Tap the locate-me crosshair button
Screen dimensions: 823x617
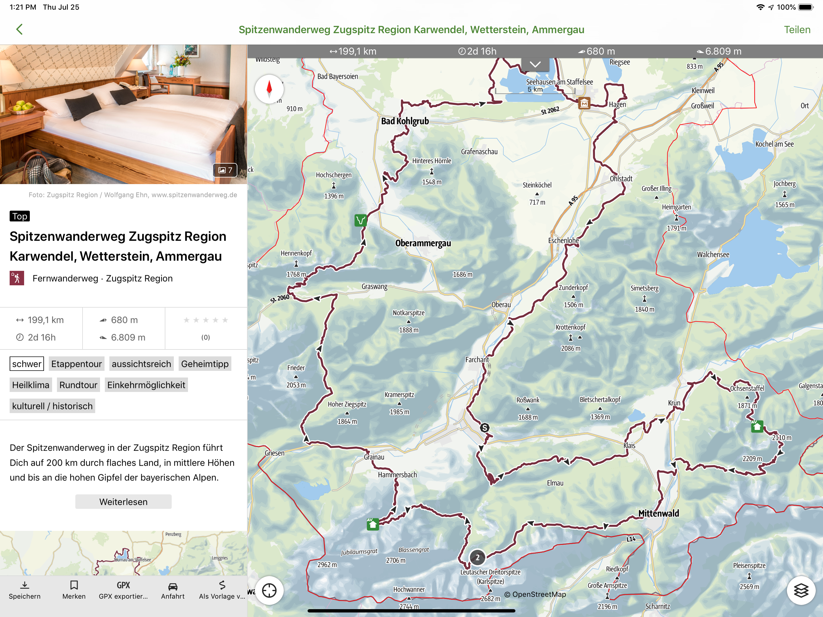[269, 590]
